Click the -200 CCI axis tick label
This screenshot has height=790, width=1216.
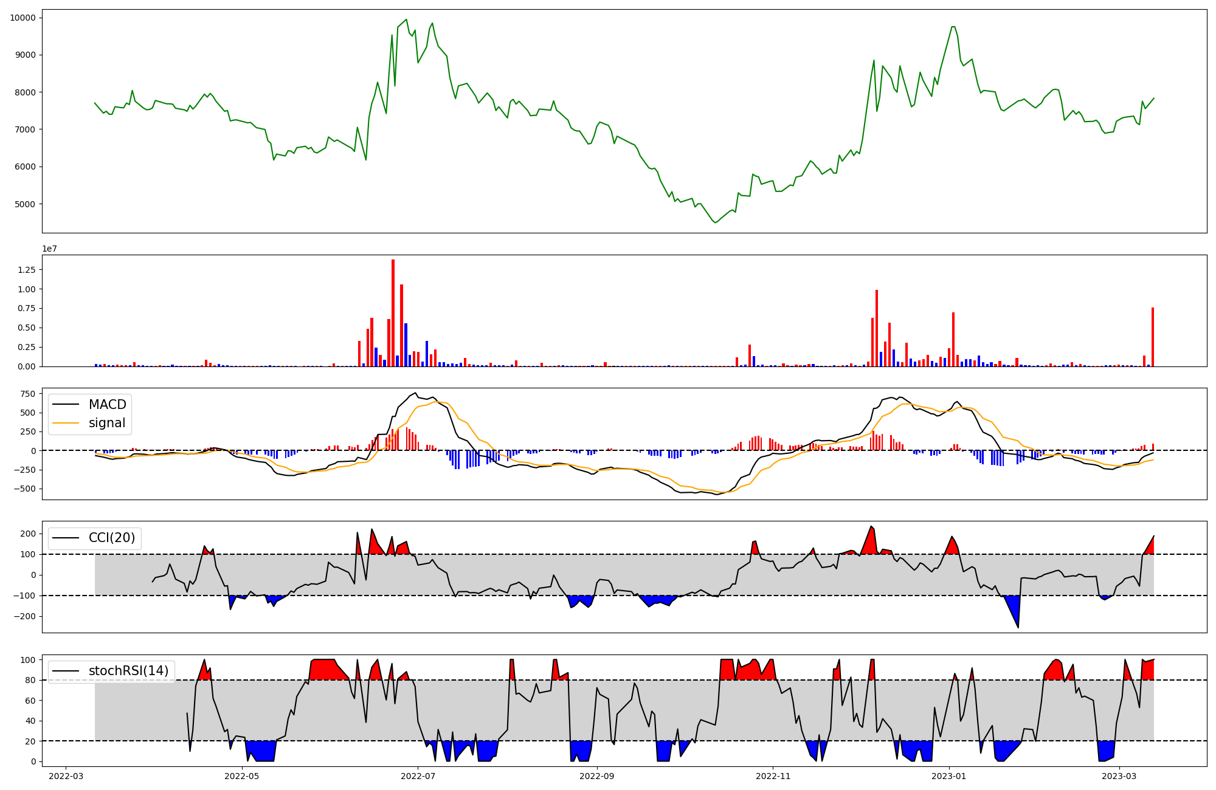click(x=25, y=616)
